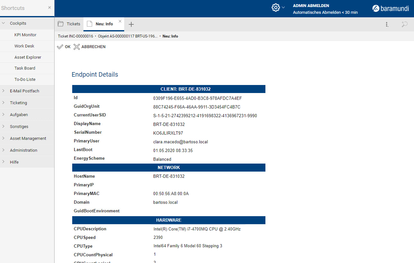
Task: Open the Asset Explorer cockpit
Action: pos(28,57)
